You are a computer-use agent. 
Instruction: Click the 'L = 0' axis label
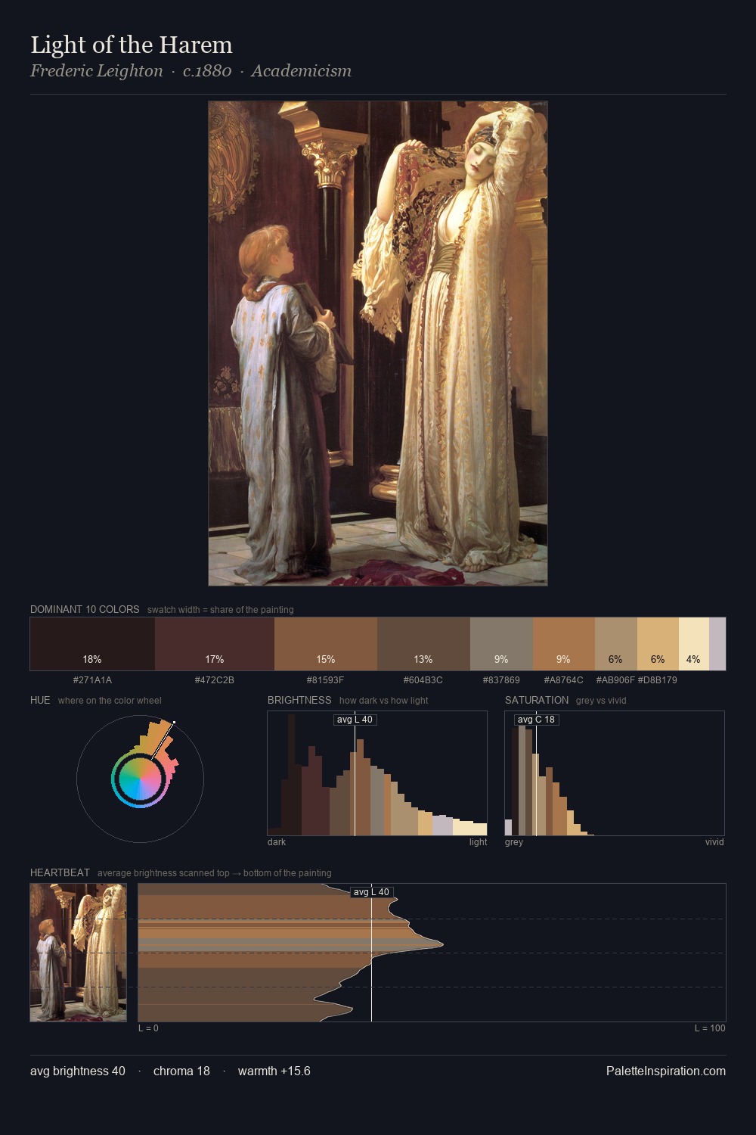[148, 1028]
